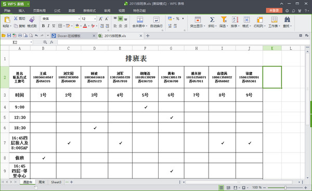Click into the formula bar input
Screen dimensions: 312x191
coord(183,42)
